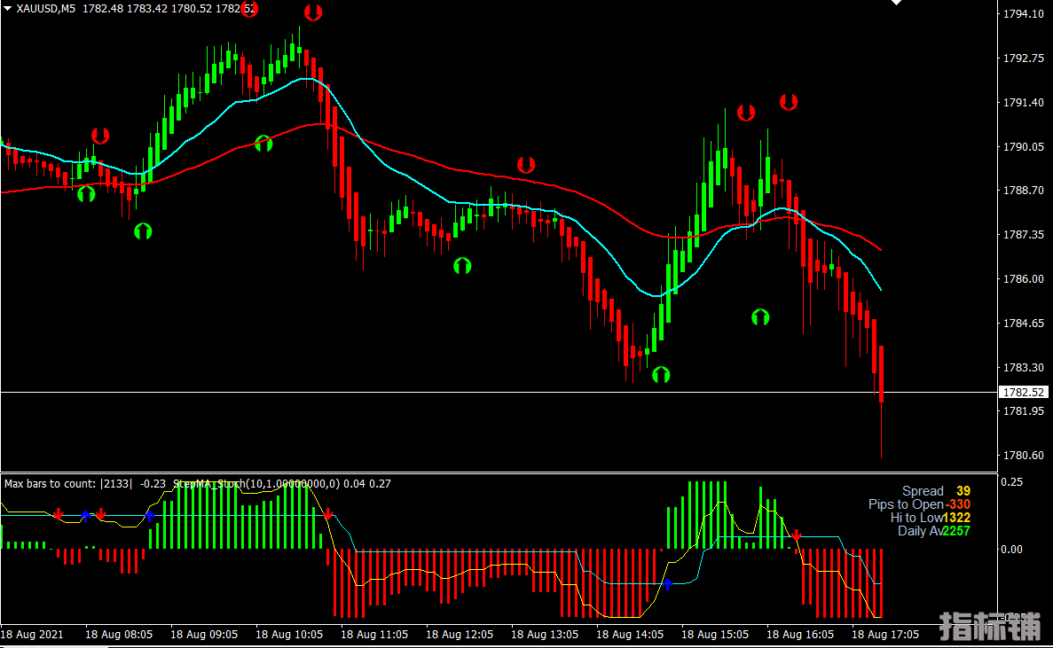Select green buy arrow on red moving average
The height and width of the screenshot is (648, 1053).
(263, 143)
